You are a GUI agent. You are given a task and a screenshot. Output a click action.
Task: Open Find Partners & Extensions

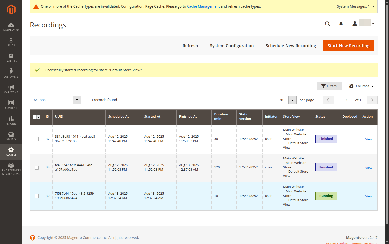pyautogui.click(x=11, y=169)
